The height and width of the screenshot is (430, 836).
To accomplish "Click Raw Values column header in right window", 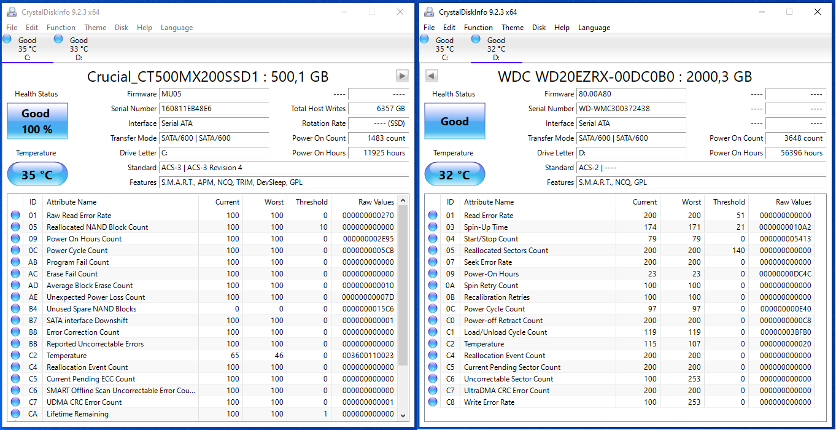I will 782,202.
